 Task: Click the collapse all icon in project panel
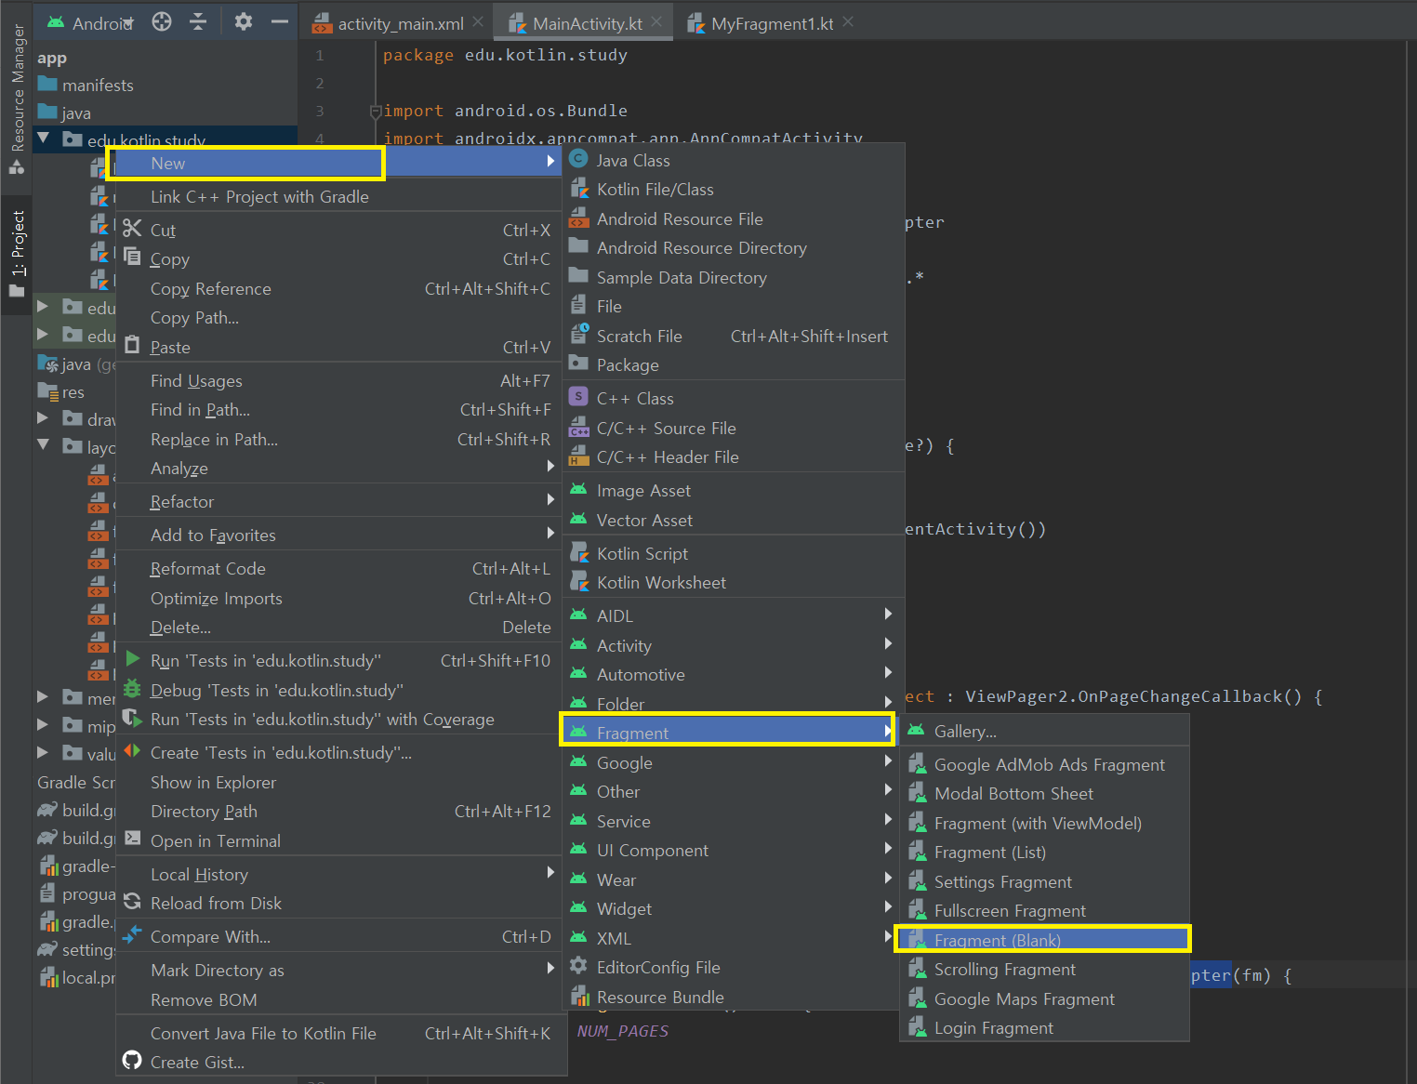[198, 21]
